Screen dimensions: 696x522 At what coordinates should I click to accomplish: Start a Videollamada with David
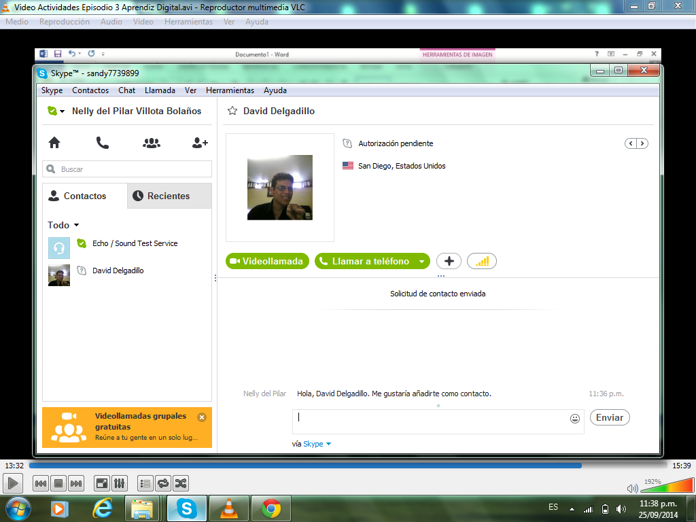267,261
